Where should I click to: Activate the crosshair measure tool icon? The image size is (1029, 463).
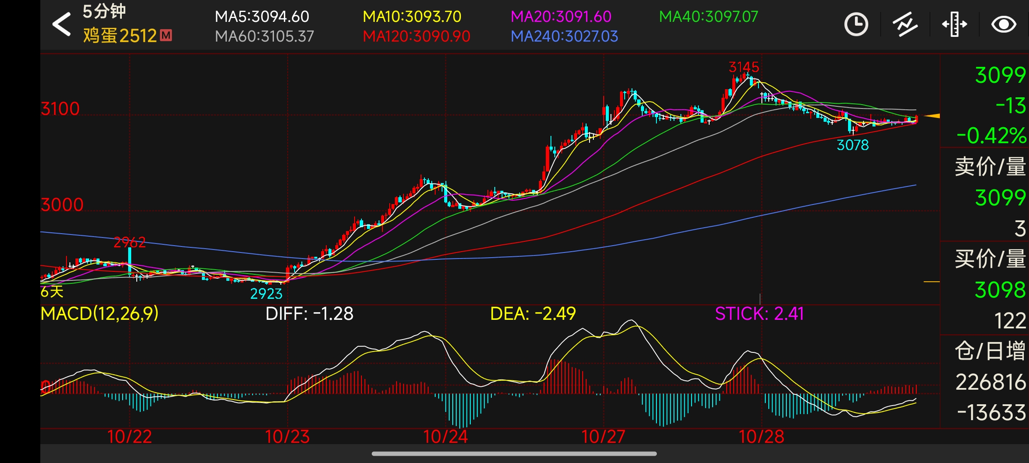954,24
